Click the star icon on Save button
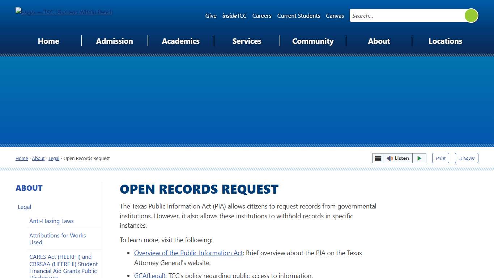Viewport: 494px width, 278px height. click(x=461, y=158)
